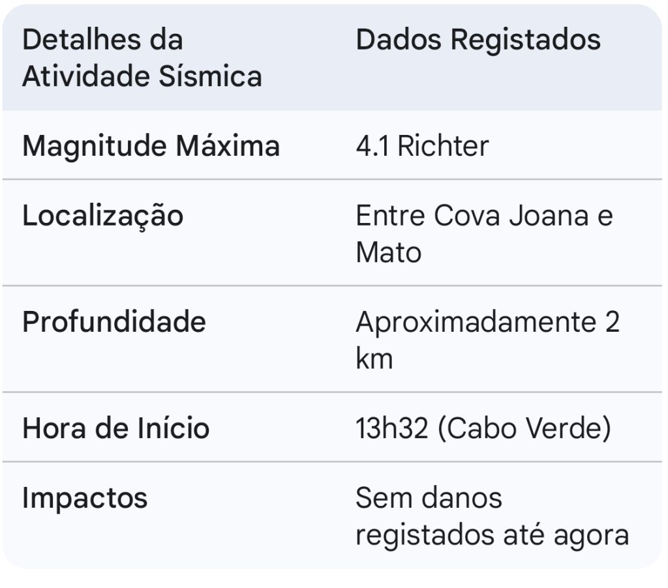Click the "Localização" row label
Screen dimensions: 668x588
click(102, 216)
